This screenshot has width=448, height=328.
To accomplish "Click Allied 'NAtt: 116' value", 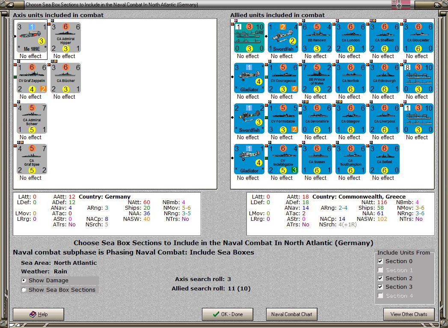I will [374, 202].
